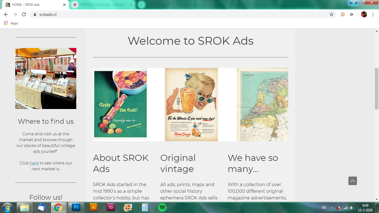Open the Chrome profile avatar
This screenshot has width=379, height=213.
pyautogui.click(x=364, y=14)
